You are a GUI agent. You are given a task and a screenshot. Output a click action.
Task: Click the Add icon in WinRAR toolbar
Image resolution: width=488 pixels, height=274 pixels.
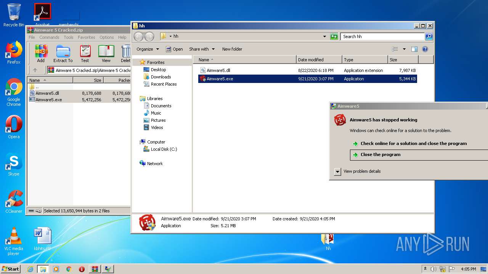click(41, 53)
